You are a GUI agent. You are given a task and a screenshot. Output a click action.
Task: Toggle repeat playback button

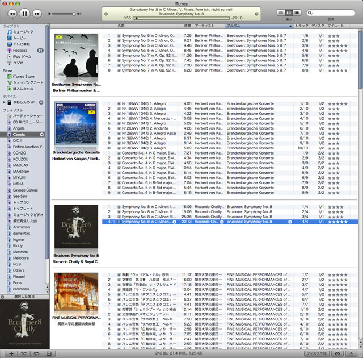pyautogui.click(x=36, y=353)
